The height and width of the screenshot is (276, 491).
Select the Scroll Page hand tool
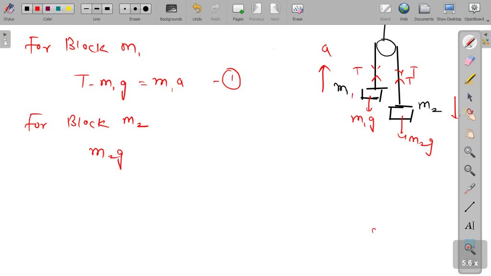pos(469,134)
